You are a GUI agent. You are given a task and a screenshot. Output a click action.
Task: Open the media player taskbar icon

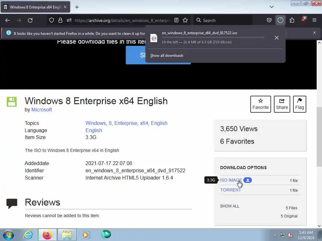coord(86,235)
